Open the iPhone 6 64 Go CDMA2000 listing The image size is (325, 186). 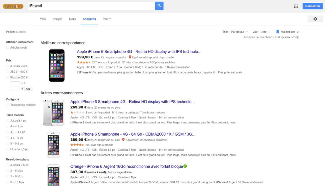pyautogui.click(x=133, y=134)
